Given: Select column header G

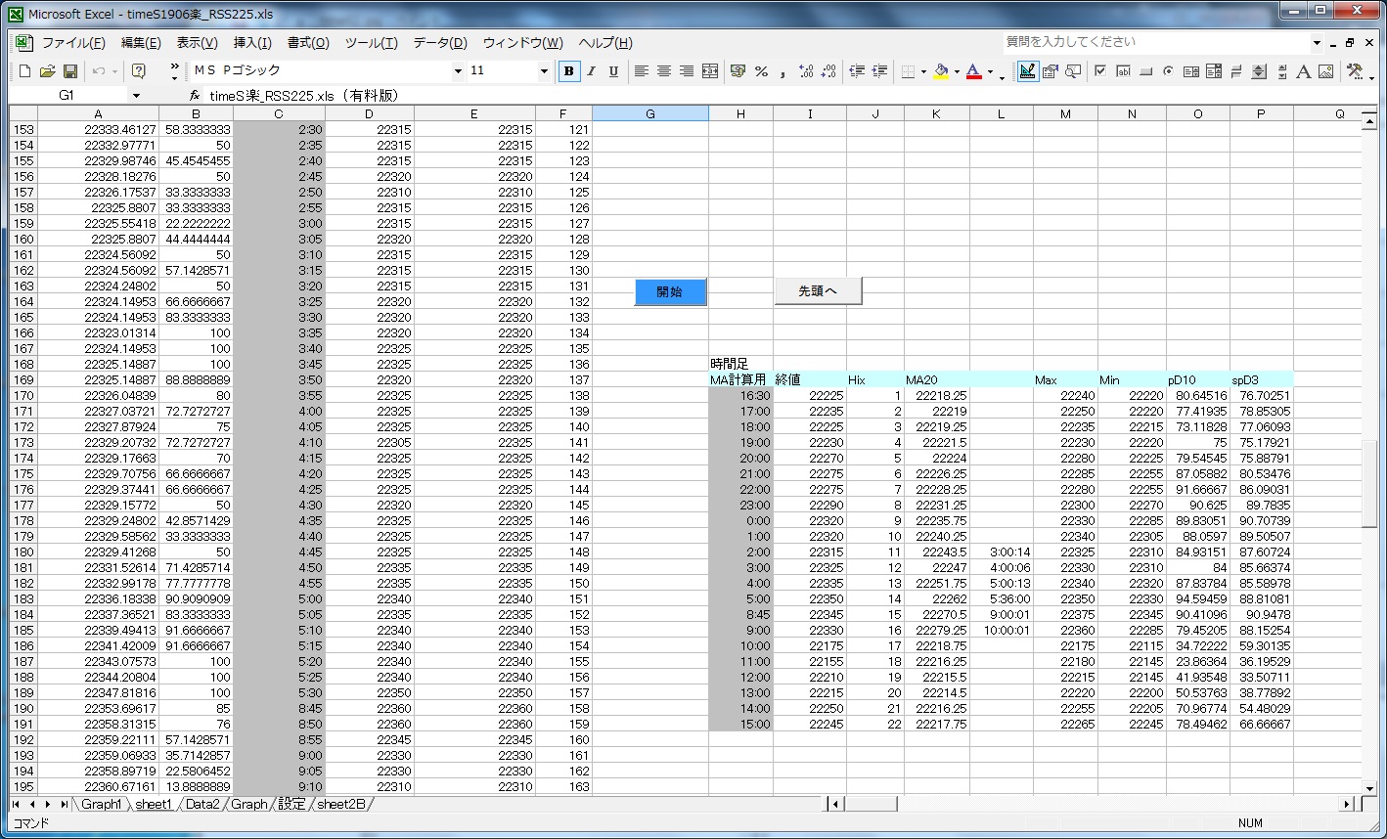Looking at the screenshot, I should click(x=650, y=113).
